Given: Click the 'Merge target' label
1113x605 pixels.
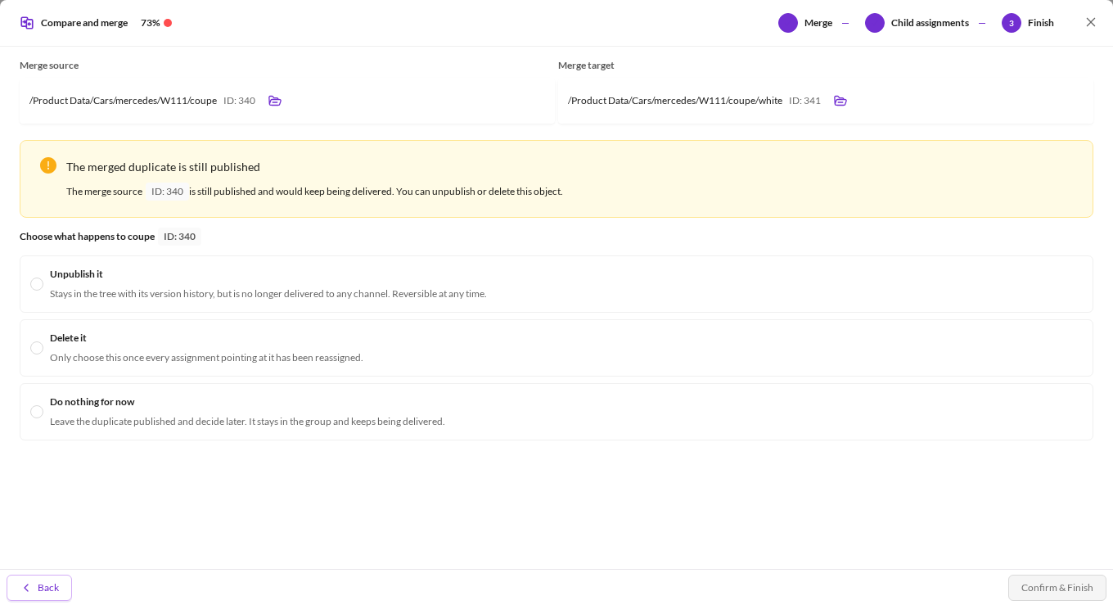Looking at the screenshot, I should point(586,65).
